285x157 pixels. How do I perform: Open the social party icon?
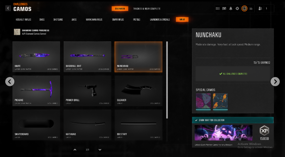click(x=260, y=8)
